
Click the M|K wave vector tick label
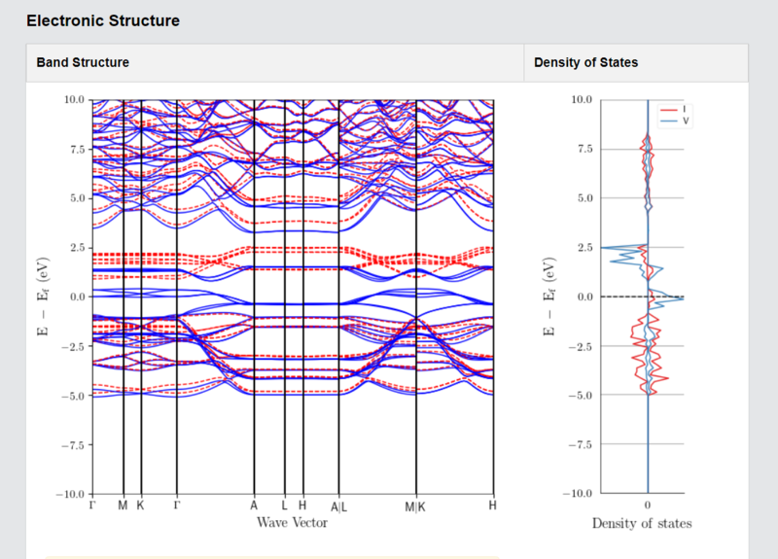415,507
